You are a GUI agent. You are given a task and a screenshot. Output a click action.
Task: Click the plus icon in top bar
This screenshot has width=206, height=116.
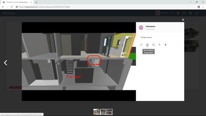coord(172,13)
